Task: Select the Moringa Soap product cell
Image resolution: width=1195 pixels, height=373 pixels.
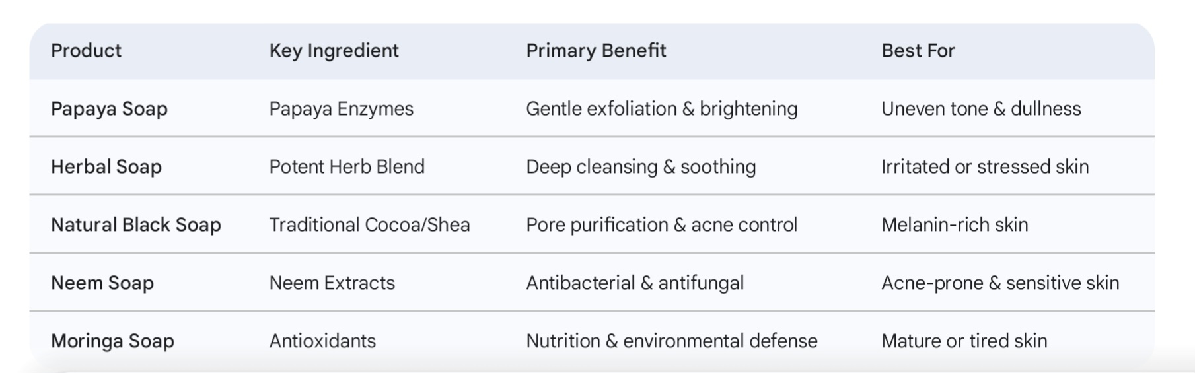Action: 112,341
